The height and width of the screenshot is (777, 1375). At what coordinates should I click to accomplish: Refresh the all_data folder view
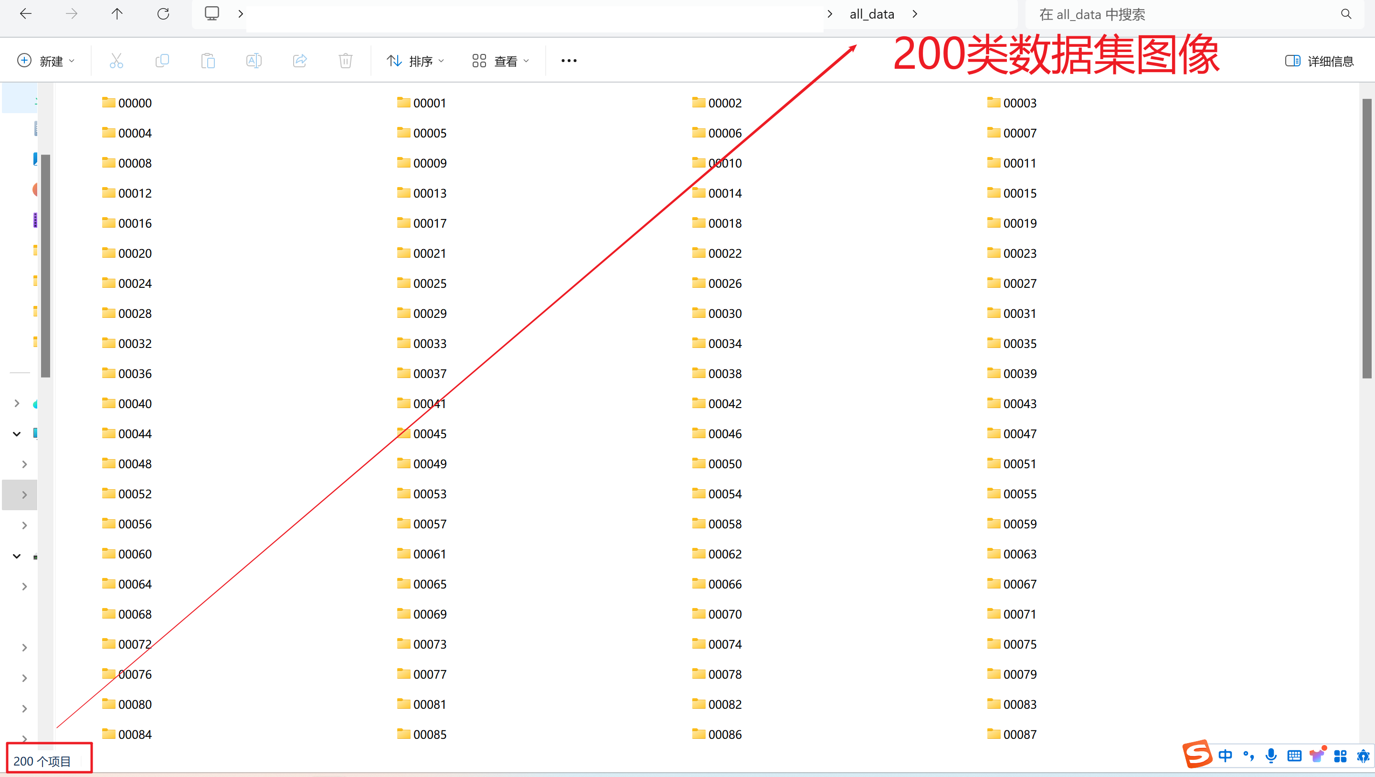(163, 14)
